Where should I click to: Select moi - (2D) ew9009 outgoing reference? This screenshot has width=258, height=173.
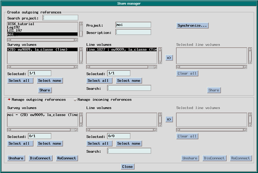pyautogui.click(x=43, y=115)
